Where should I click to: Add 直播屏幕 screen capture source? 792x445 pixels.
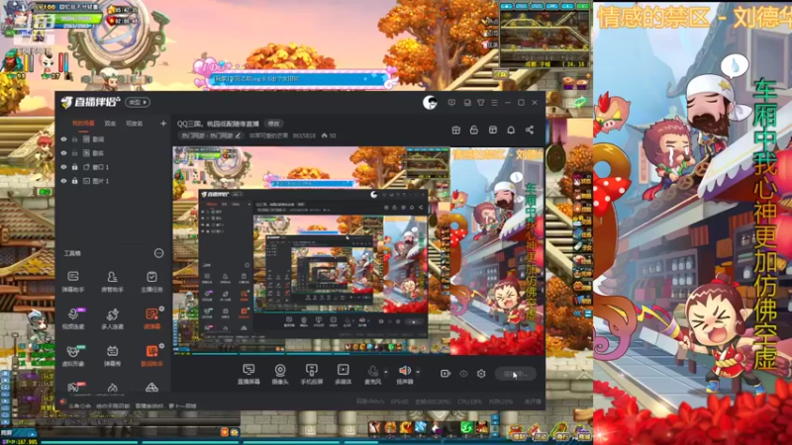point(248,374)
